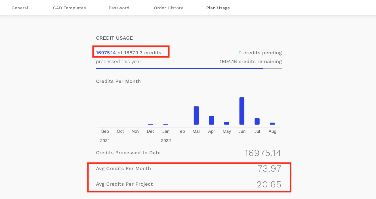The width and height of the screenshot is (376, 199).
Task: Select the Plan Usage tab
Action: tap(218, 8)
